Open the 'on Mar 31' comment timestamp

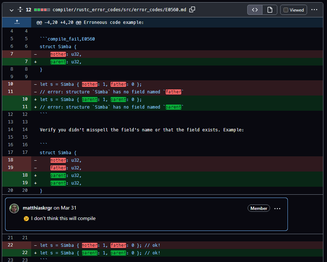pyautogui.click(x=65, y=208)
